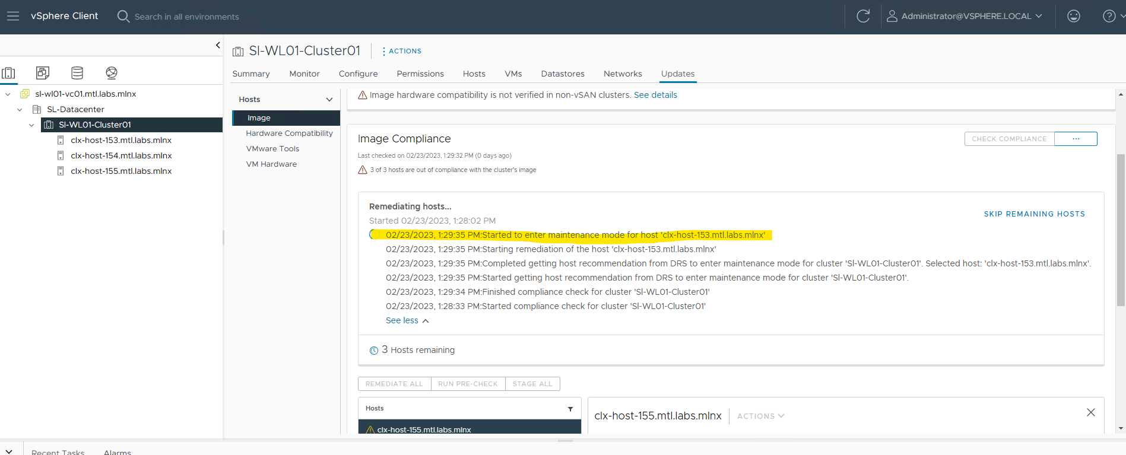The image size is (1126, 455).
Task: Click the vCenter icon for sl-wl01-vc01
Action: point(25,94)
